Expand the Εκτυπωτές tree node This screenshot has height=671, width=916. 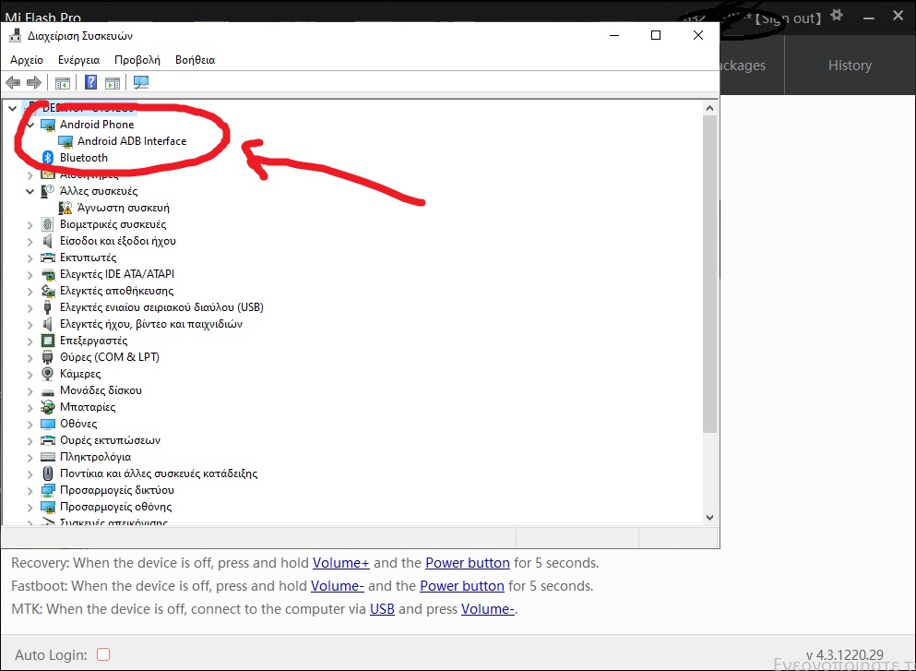tap(30, 258)
